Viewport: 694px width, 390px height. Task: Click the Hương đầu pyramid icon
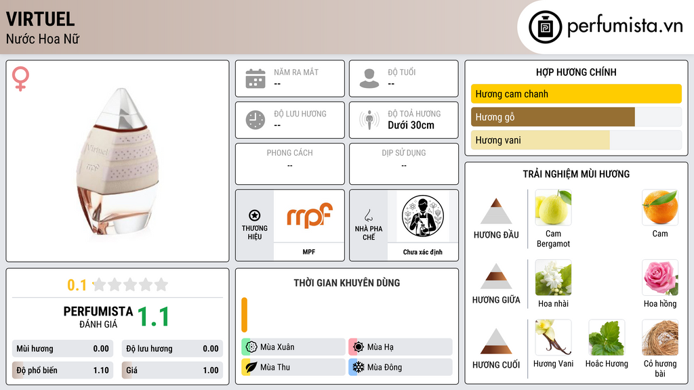[x=496, y=211]
